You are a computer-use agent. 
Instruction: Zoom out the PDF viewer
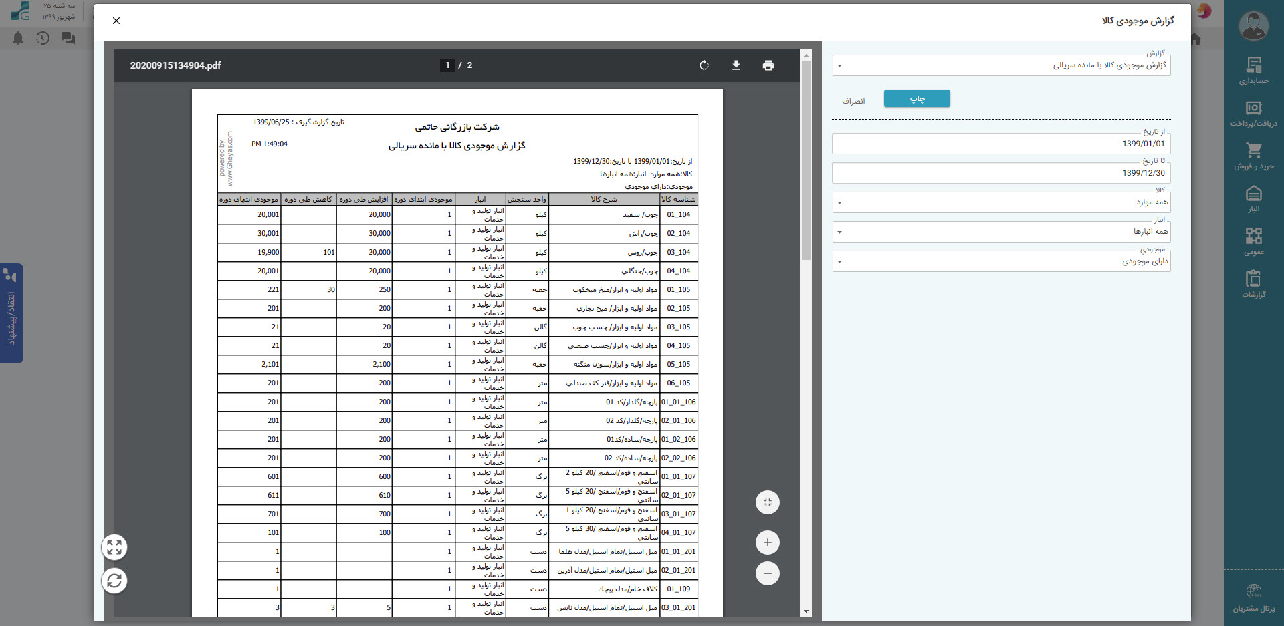click(767, 573)
